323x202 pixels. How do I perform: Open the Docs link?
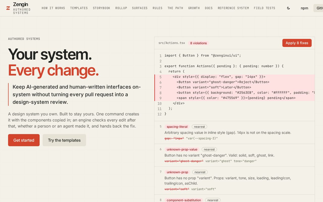pyautogui.click(x=209, y=8)
